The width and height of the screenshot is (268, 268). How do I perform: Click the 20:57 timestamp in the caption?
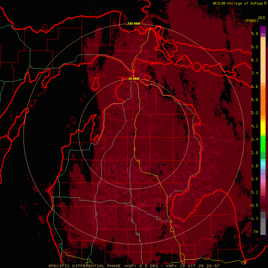coord(214,266)
